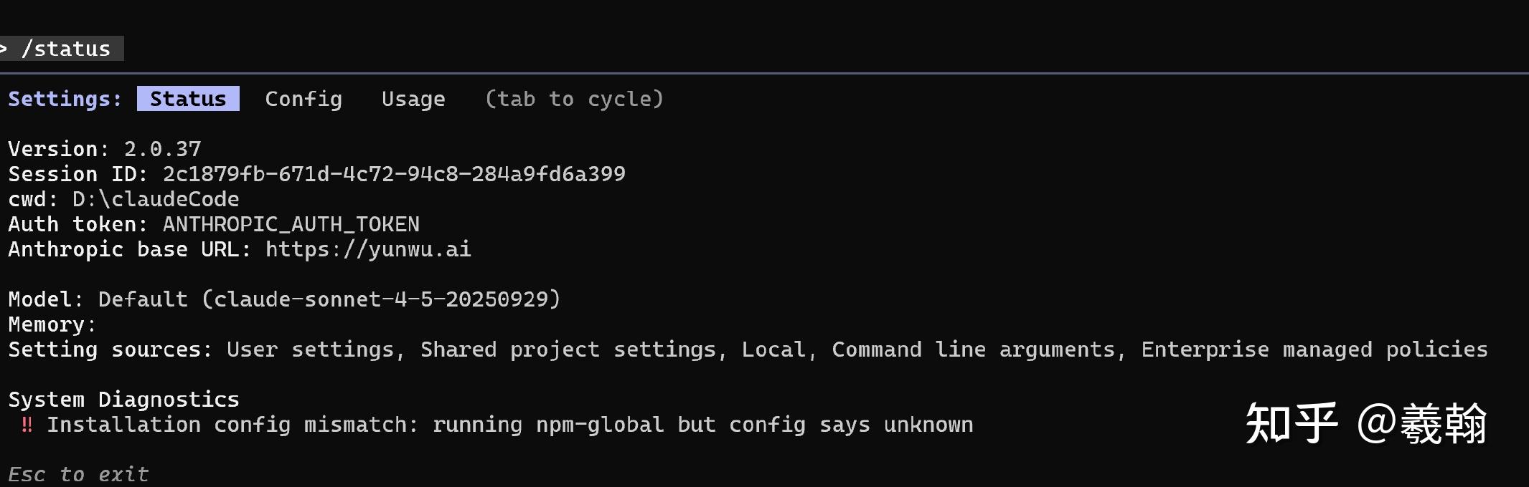Click the System Diagnostics heading
The width and height of the screenshot is (1529, 487).
coord(123,399)
